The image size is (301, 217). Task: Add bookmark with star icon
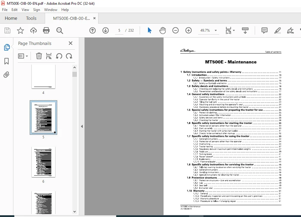(x=20, y=30)
